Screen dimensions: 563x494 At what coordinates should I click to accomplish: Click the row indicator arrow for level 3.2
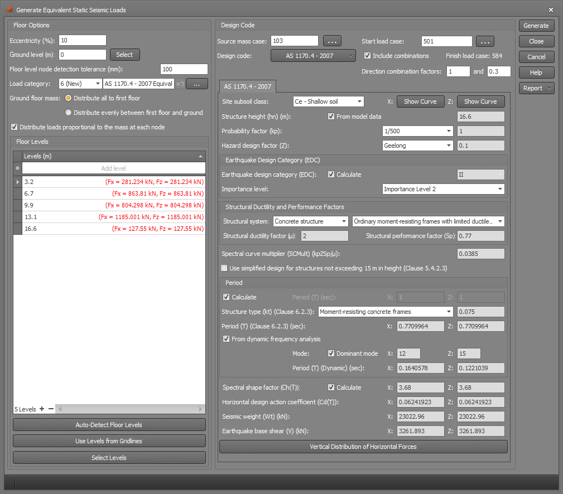(18, 182)
